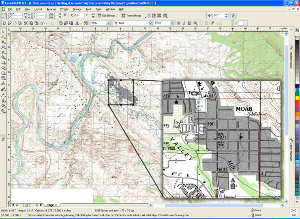This screenshot has height=219, width=300.
Task: Open the Effects menu
Action: (64, 9)
